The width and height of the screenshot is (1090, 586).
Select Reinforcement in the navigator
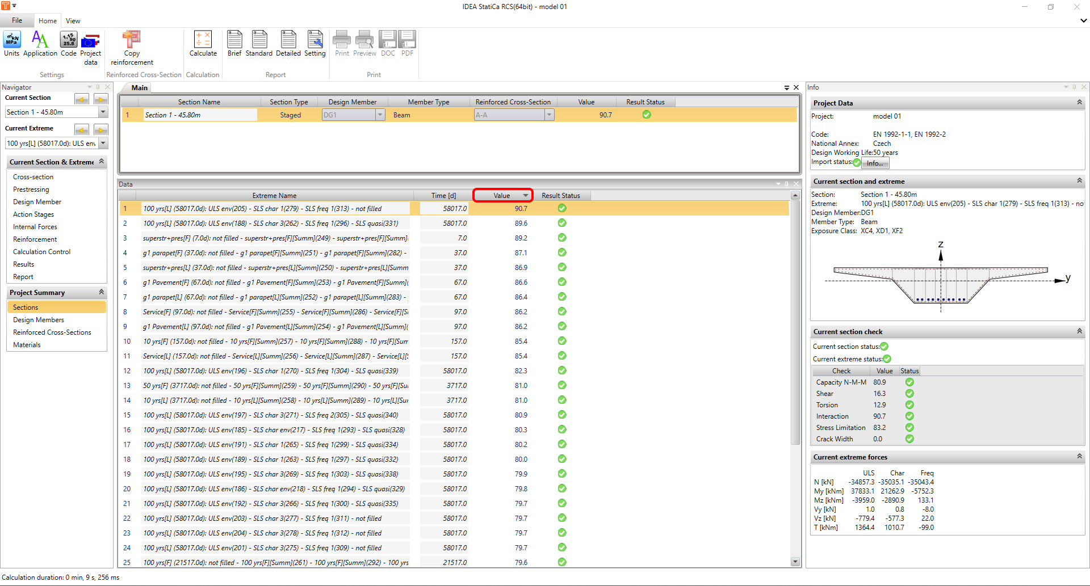pyautogui.click(x=35, y=239)
